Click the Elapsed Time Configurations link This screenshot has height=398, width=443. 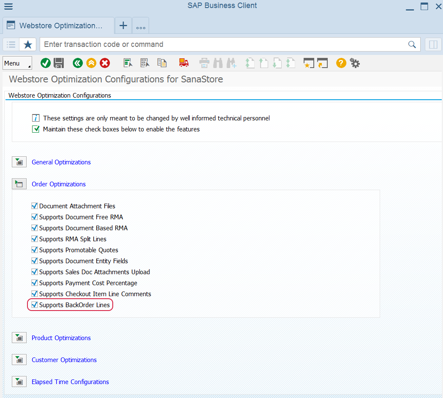pyautogui.click(x=70, y=382)
